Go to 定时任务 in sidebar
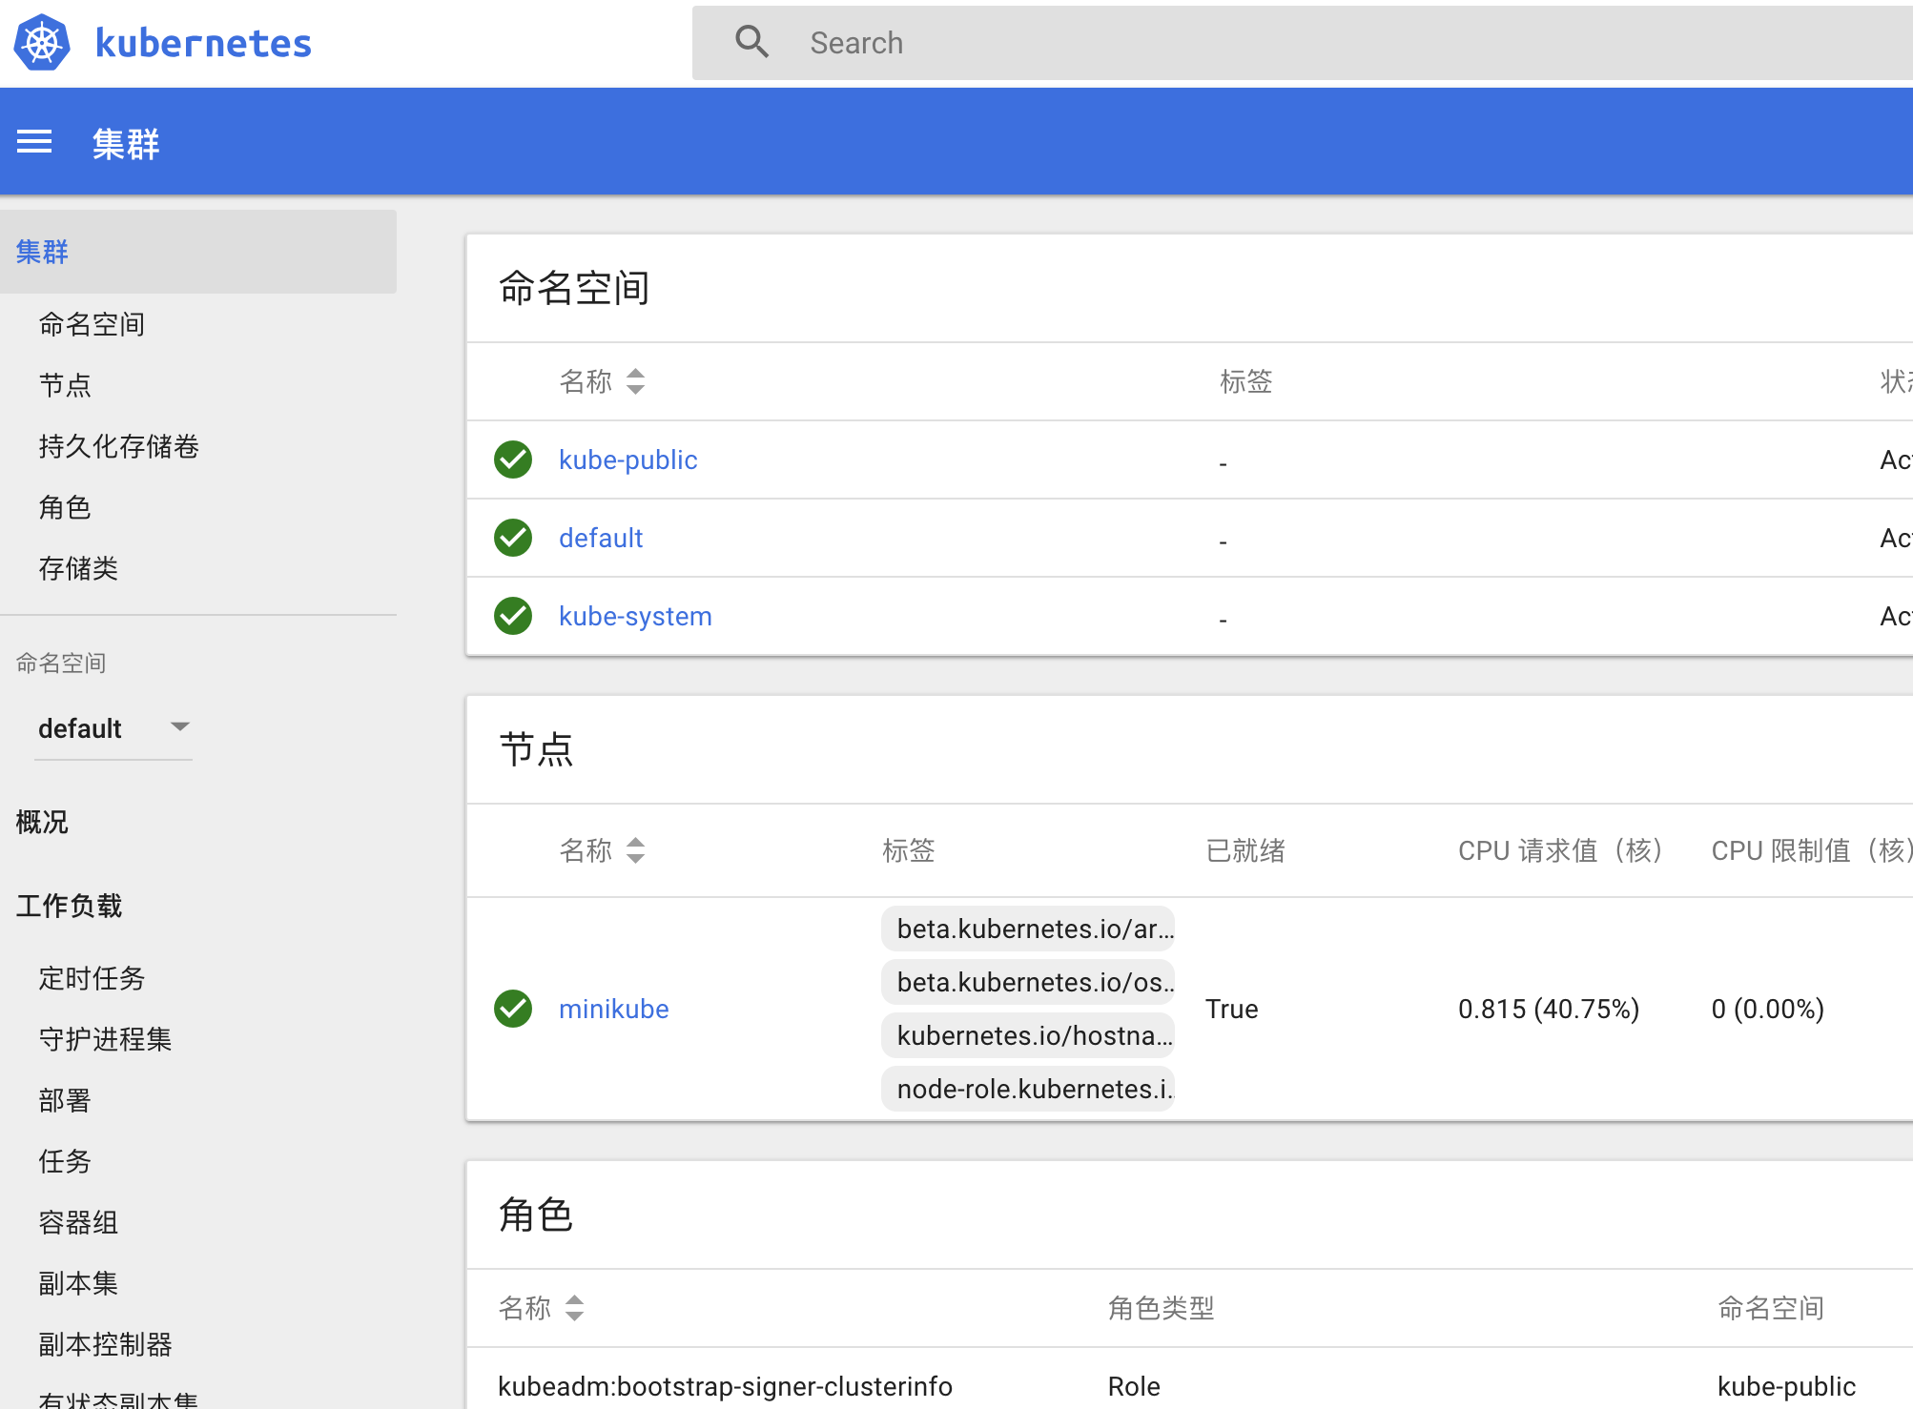The height and width of the screenshot is (1409, 1913). (92, 978)
